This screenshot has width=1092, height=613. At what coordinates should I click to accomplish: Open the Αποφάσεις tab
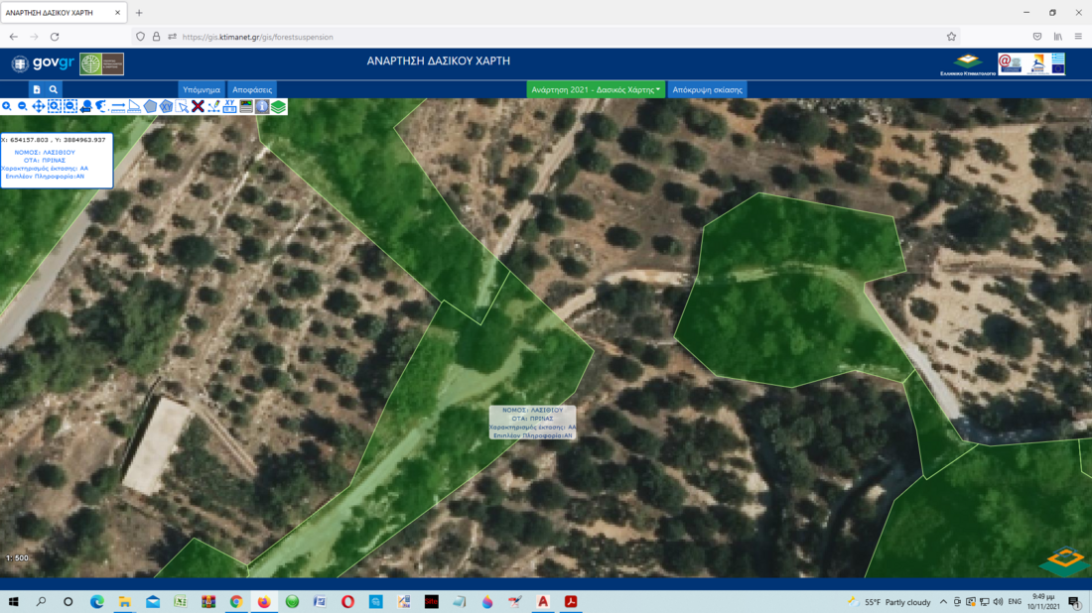[x=252, y=89]
